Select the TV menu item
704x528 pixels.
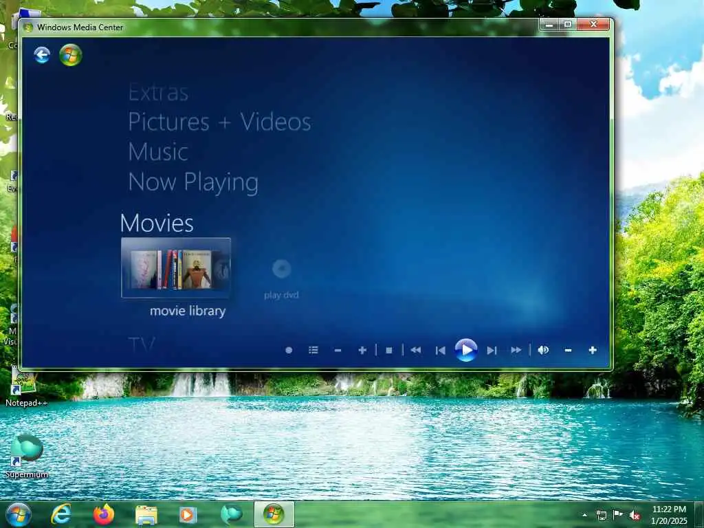point(142,345)
